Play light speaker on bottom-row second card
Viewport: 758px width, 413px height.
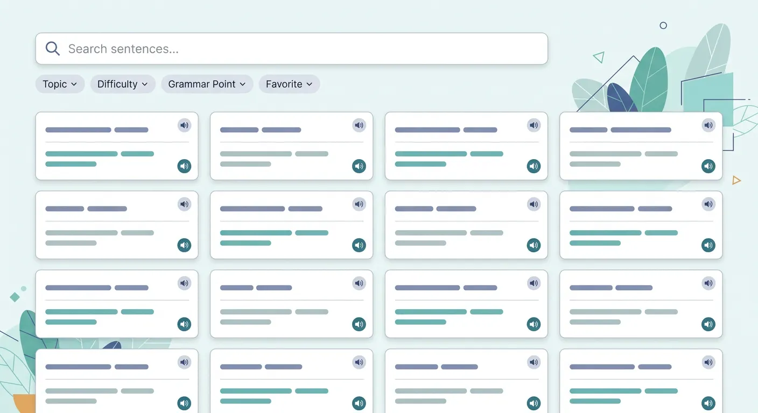tap(359, 362)
